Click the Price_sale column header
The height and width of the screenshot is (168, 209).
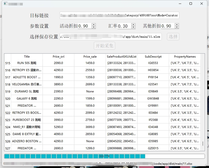[90, 57]
